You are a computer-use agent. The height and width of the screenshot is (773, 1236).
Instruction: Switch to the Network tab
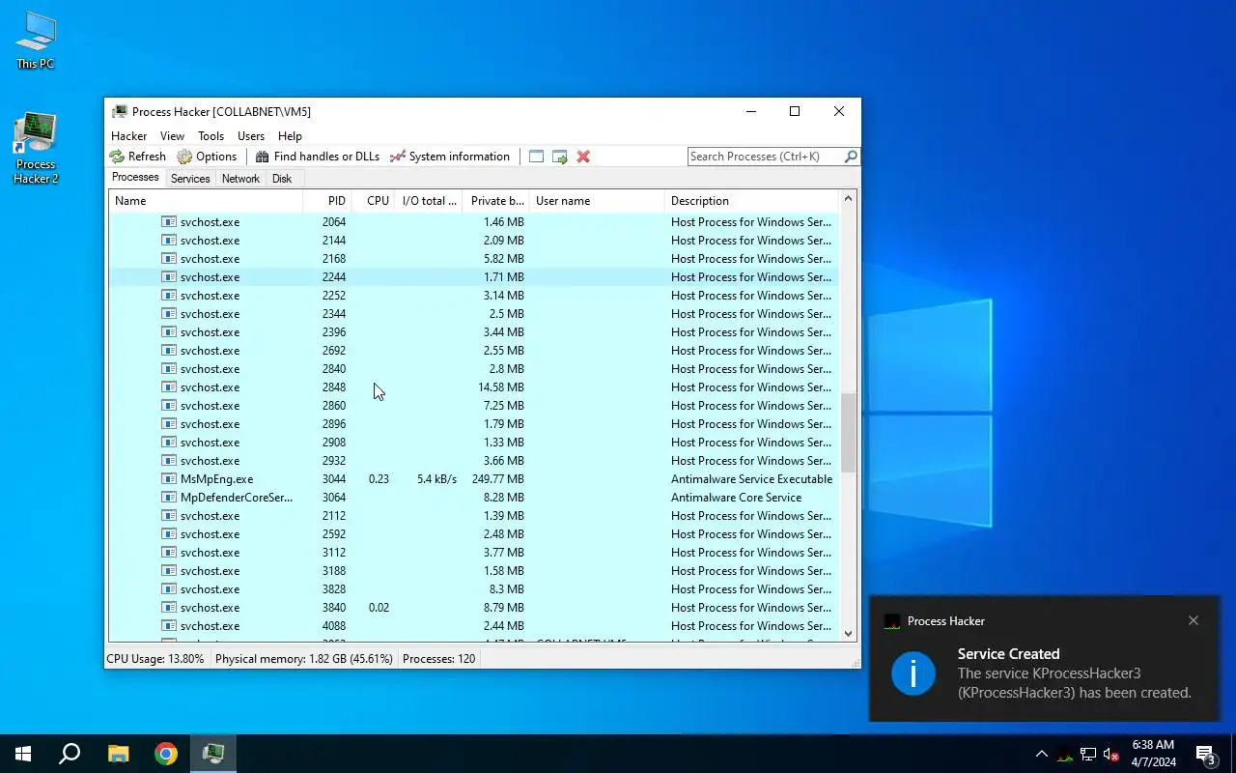[240, 179]
